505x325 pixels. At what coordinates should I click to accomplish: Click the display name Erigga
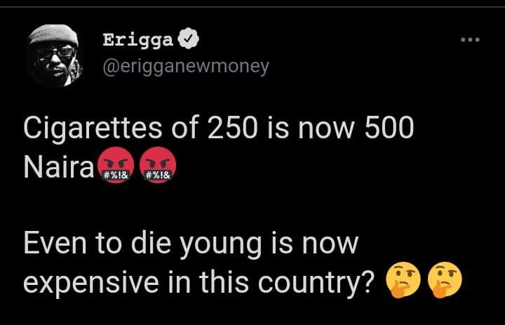click(x=138, y=40)
